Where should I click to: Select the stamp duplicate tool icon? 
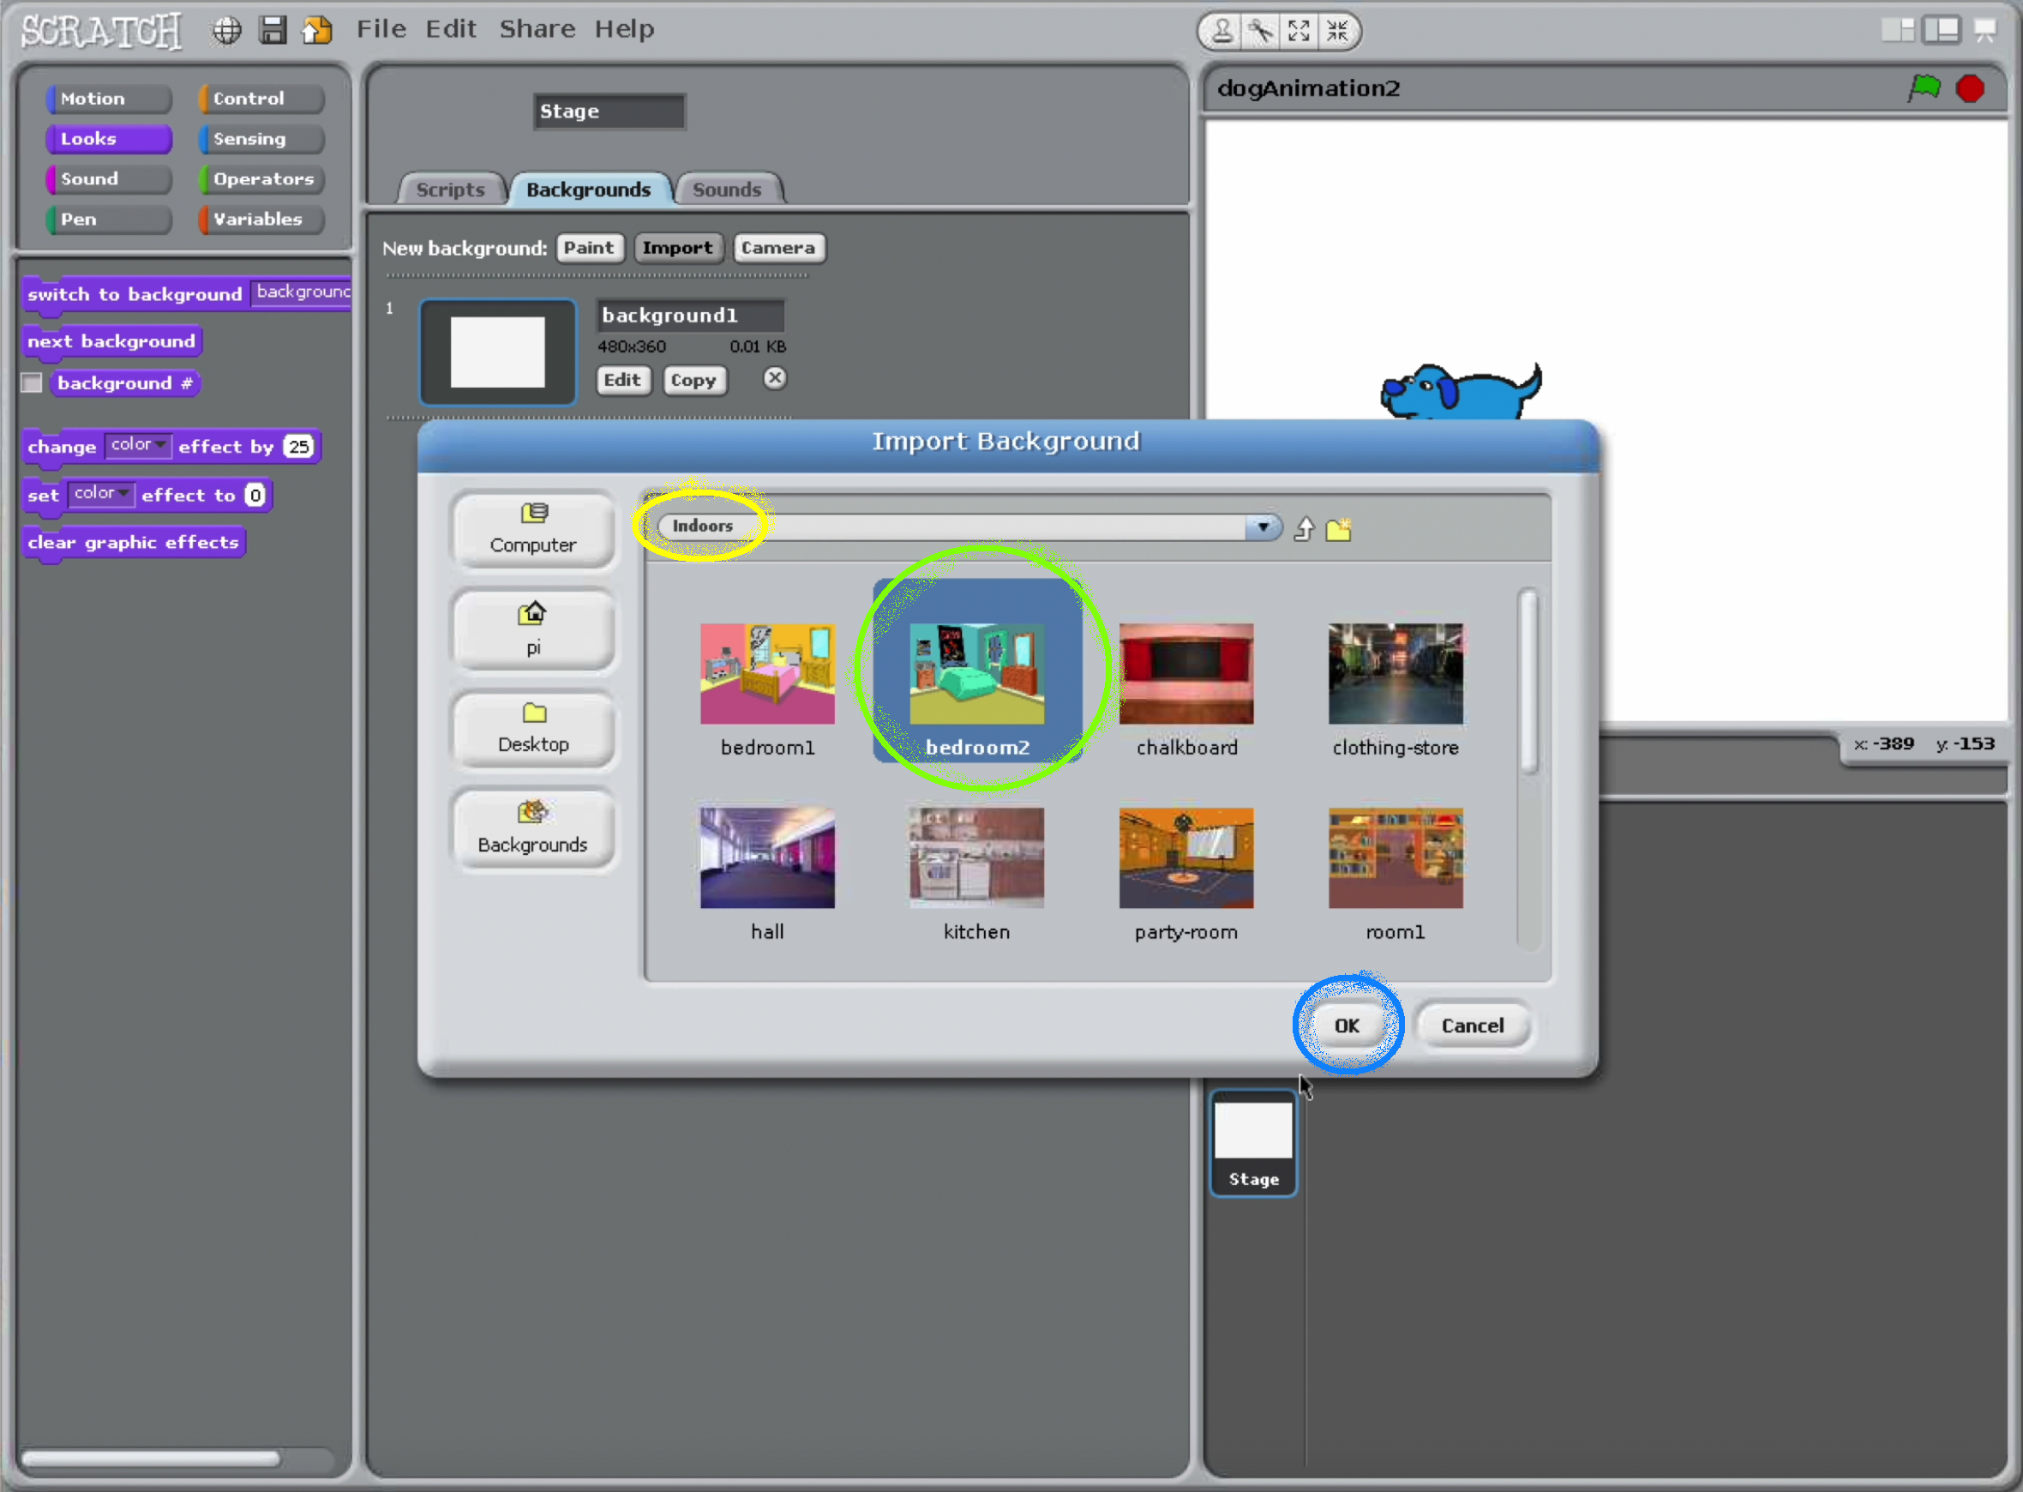pyautogui.click(x=1222, y=32)
